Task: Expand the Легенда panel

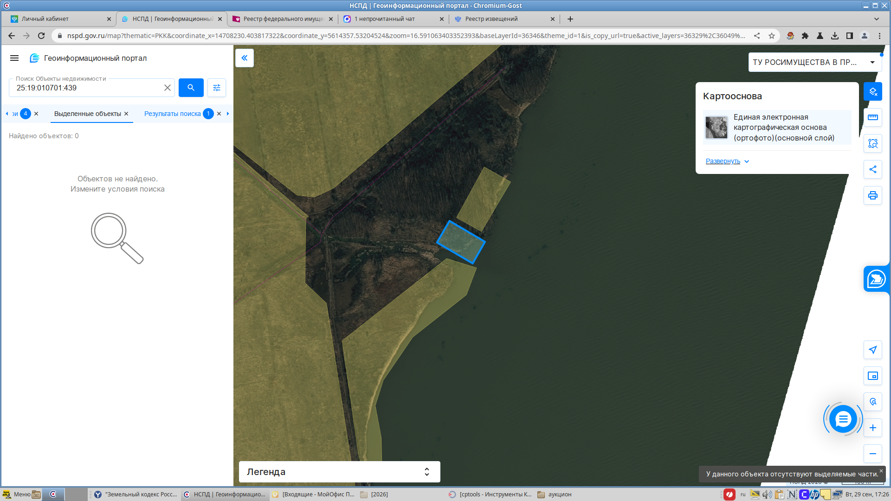Action: coord(339,472)
